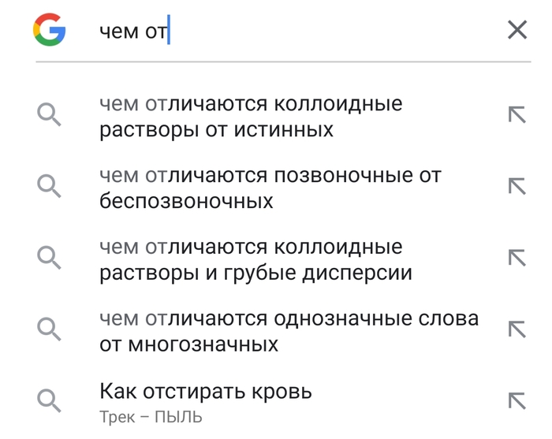552x439 pixels.
Task: Insert 'растворы и грубые дисперсии' suggestion via arrow
Action: (517, 259)
